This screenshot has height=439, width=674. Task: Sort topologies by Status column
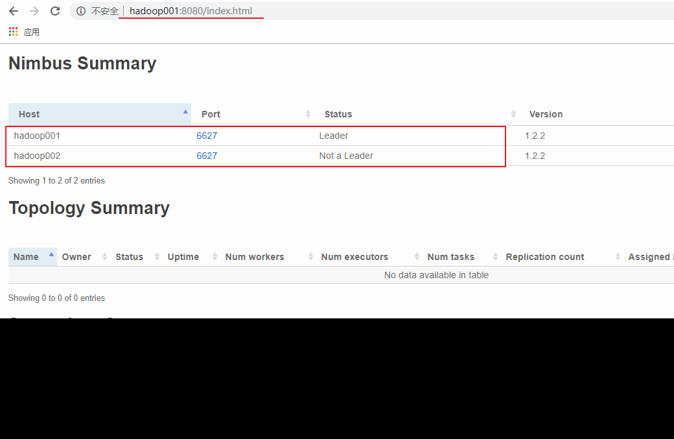[130, 257]
